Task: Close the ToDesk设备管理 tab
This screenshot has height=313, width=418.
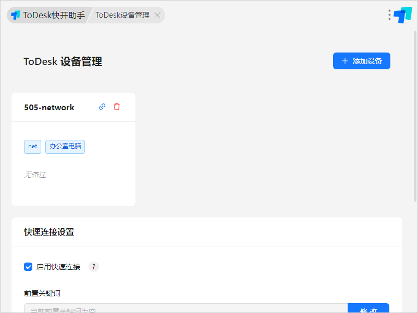Action: [157, 15]
